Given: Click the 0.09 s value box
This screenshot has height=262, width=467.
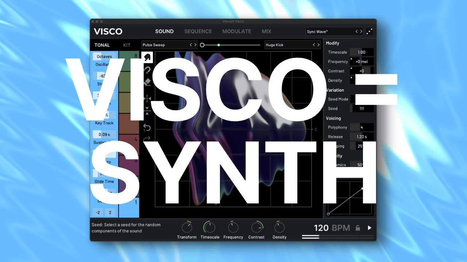Looking at the screenshot, I should tap(104, 134).
